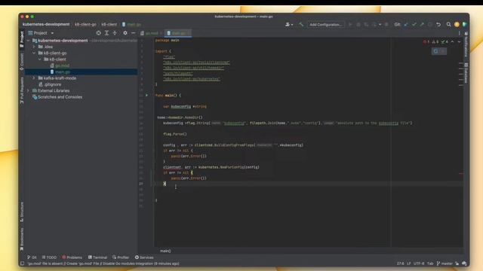
Task: Click the floating reader-mode widget in editor
Action: point(439,51)
